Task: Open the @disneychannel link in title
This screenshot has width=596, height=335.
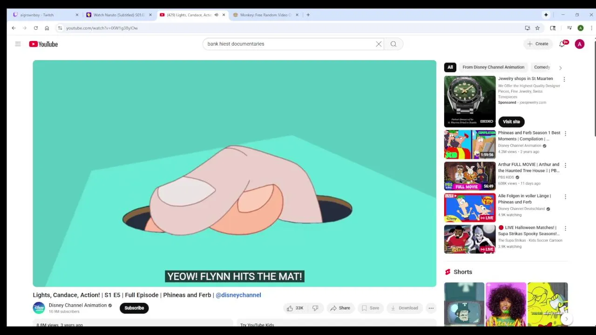Action: tap(238, 295)
